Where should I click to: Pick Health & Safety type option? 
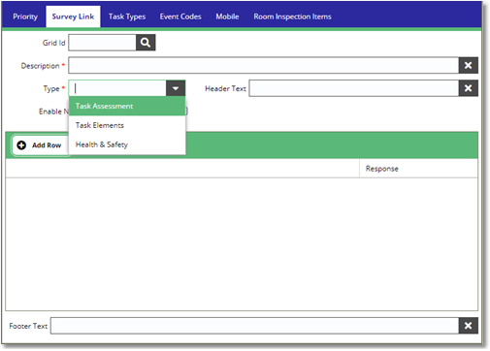click(127, 144)
